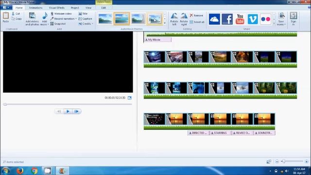The width and height of the screenshot is (311, 175).
Task: Select the SOUNDTR... credits caption
Action: pyautogui.click(x=264, y=133)
